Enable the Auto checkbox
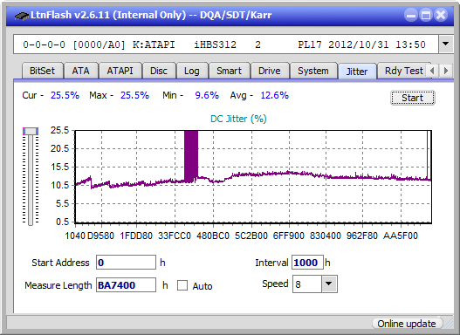The width and height of the screenshot is (460, 335). 182,285
